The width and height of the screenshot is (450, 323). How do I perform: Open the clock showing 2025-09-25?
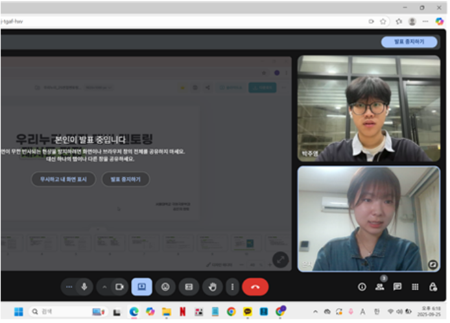click(429, 311)
